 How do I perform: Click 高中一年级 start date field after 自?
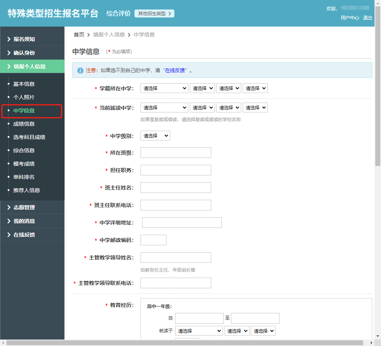pos(199,318)
